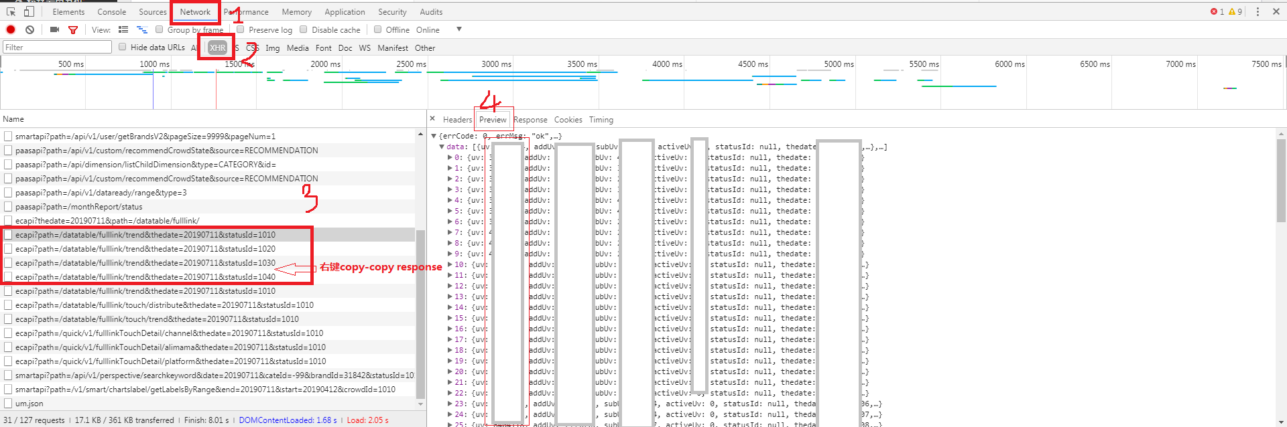Image resolution: width=1287 pixels, height=427 pixels.
Task: Filter requests by WS type
Action: 365,48
